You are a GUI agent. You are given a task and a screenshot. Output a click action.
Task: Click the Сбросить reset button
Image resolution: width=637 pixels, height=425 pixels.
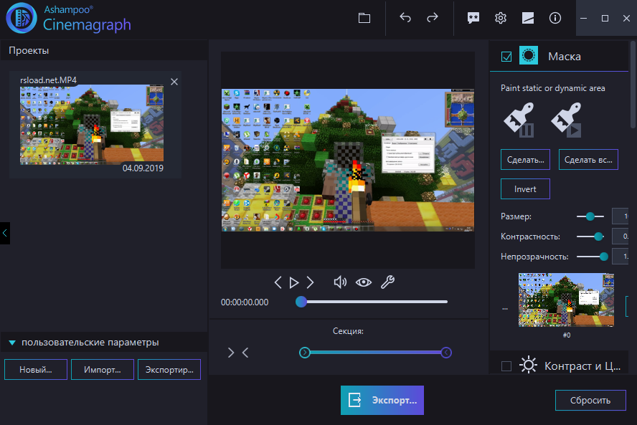pyautogui.click(x=590, y=400)
